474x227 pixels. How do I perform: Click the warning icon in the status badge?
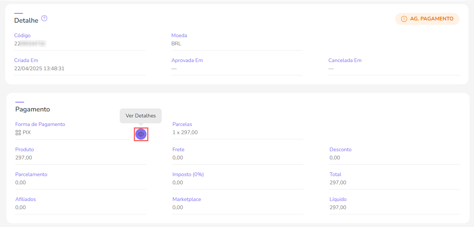pyautogui.click(x=404, y=19)
